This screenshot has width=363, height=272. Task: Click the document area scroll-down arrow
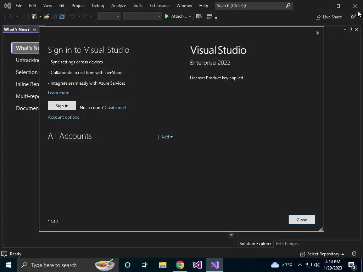pyautogui.click(x=231, y=235)
